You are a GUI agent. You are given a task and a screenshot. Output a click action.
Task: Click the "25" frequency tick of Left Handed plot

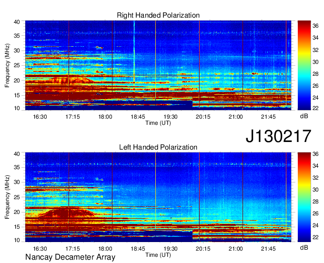(x=17, y=197)
